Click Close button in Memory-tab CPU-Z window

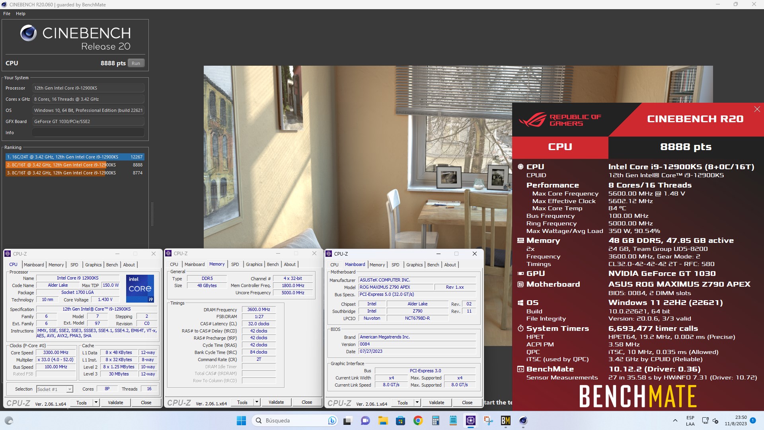tap(307, 402)
